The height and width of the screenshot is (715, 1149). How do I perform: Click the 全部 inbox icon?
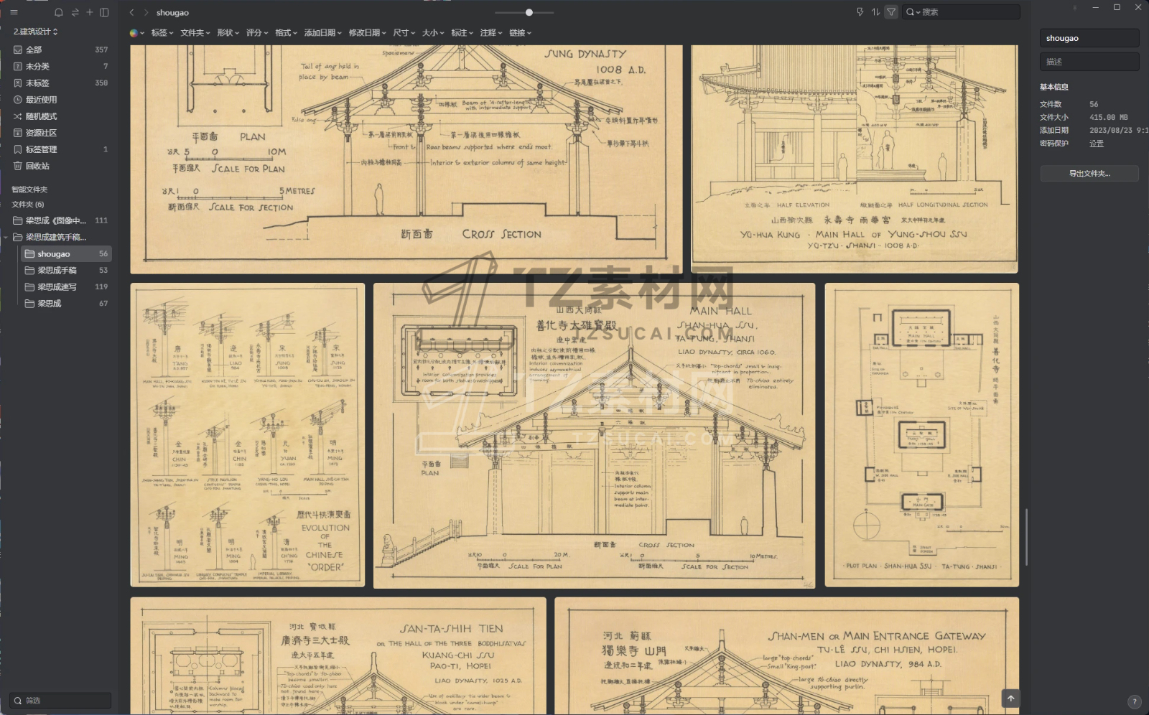[18, 50]
